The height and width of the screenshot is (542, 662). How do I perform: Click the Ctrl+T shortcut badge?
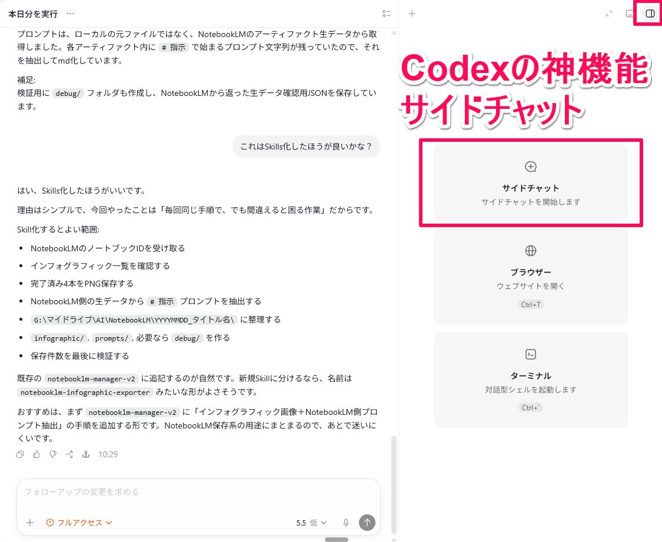pyautogui.click(x=531, y=304)
